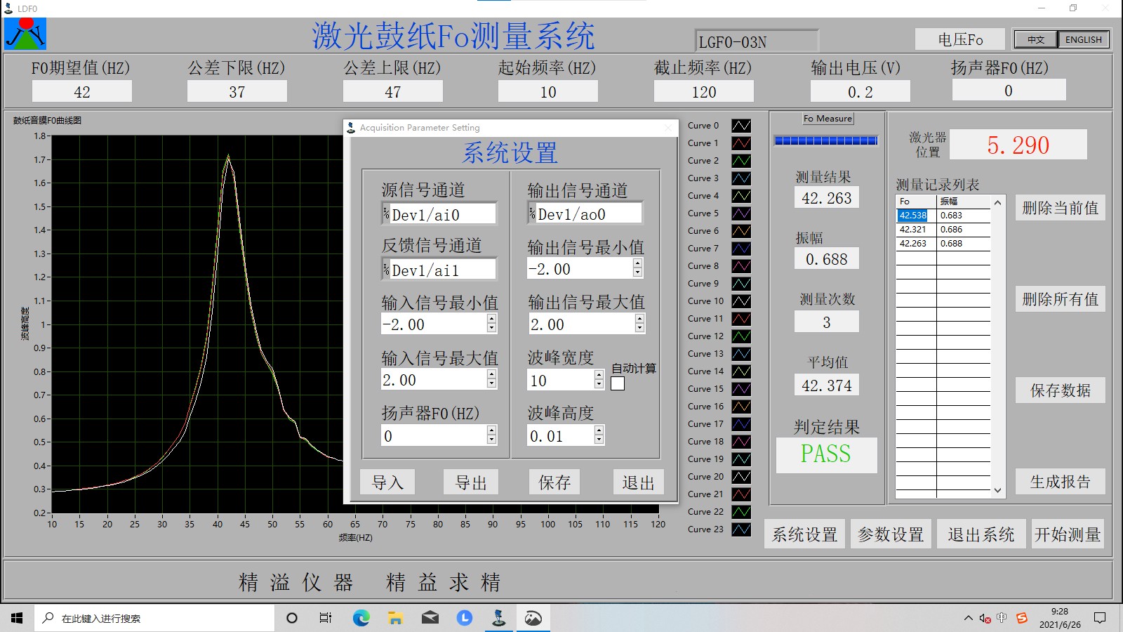This screenshot has width=1123, height=632.
Task: Click the 导出 button
Action: [471, 482]
